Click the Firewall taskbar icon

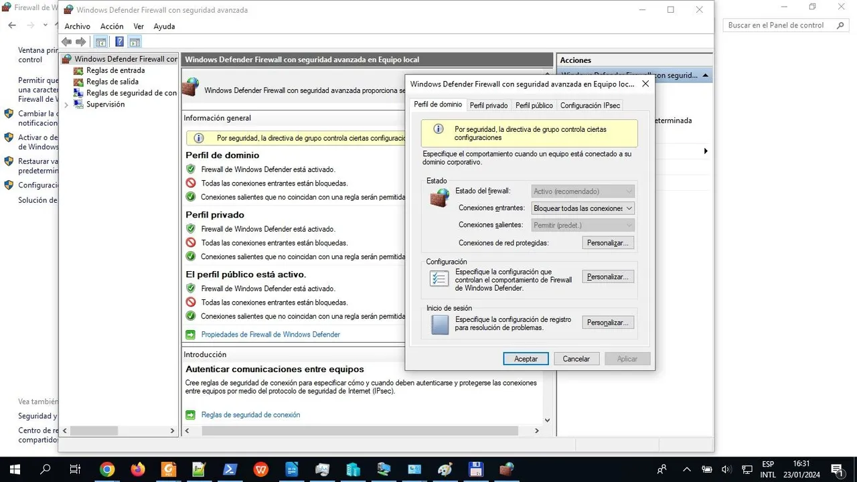point(506,469)
